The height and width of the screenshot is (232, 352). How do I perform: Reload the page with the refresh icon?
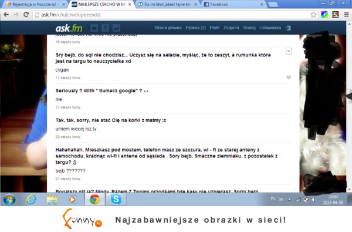[x=26, y=15]
